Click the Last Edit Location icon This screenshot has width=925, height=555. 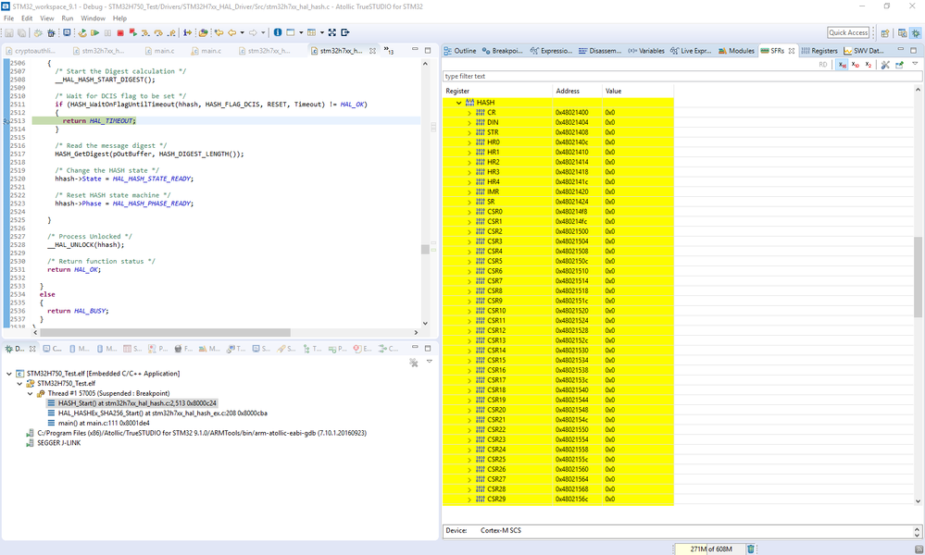click(x=219, y=32)
